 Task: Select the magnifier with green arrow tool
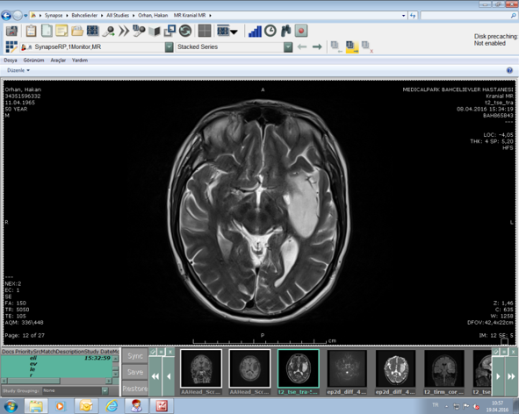coord(108,32)
